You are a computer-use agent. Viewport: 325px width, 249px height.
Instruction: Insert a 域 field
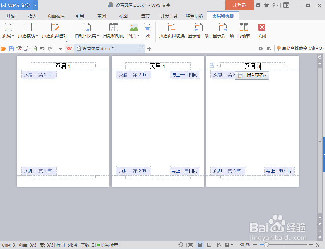pyautogui.click(x=148, y=30)
